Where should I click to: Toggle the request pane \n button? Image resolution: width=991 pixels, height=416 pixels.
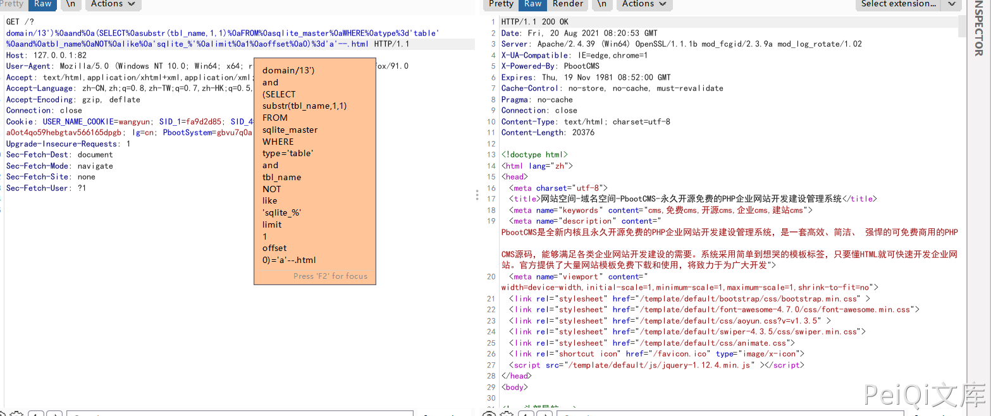(71, 4)
